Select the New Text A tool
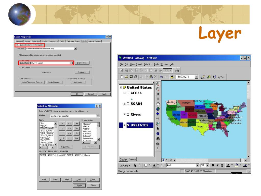 pos(154,165)
